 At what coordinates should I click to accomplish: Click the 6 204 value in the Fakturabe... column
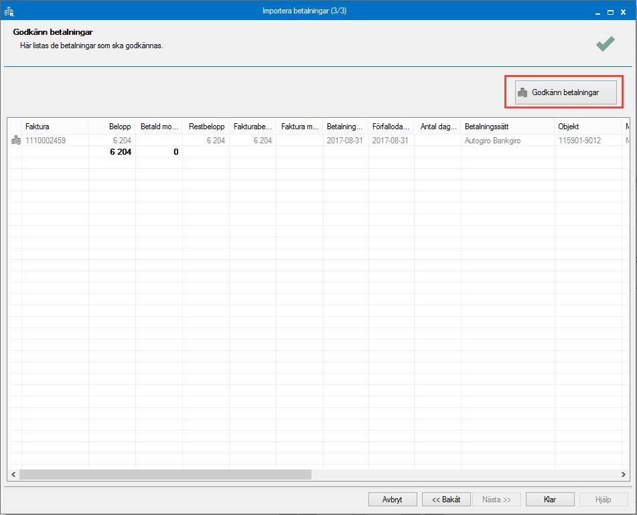coord(263,141)
